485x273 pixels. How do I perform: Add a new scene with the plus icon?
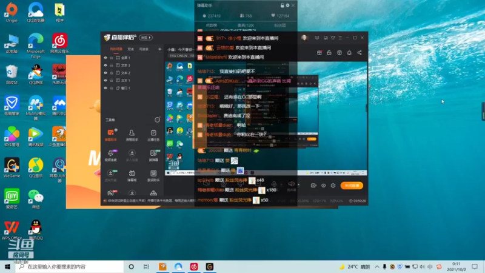pyautogui.click(x=159, y=49)
